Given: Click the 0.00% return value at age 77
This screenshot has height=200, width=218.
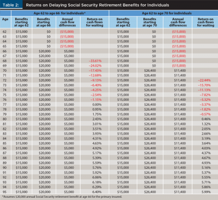Looking at the screenshot, I should point(97,105).
